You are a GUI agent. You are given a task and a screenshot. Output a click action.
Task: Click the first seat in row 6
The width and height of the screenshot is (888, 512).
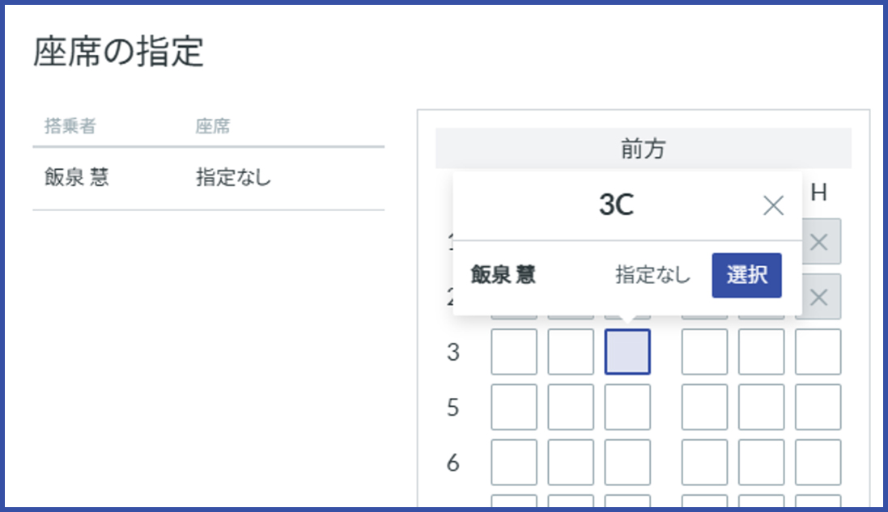tap(513, 462)
